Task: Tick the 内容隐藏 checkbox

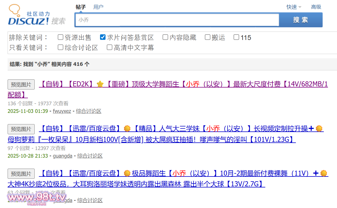Action: pyautogui.click(x=165, y=37)
